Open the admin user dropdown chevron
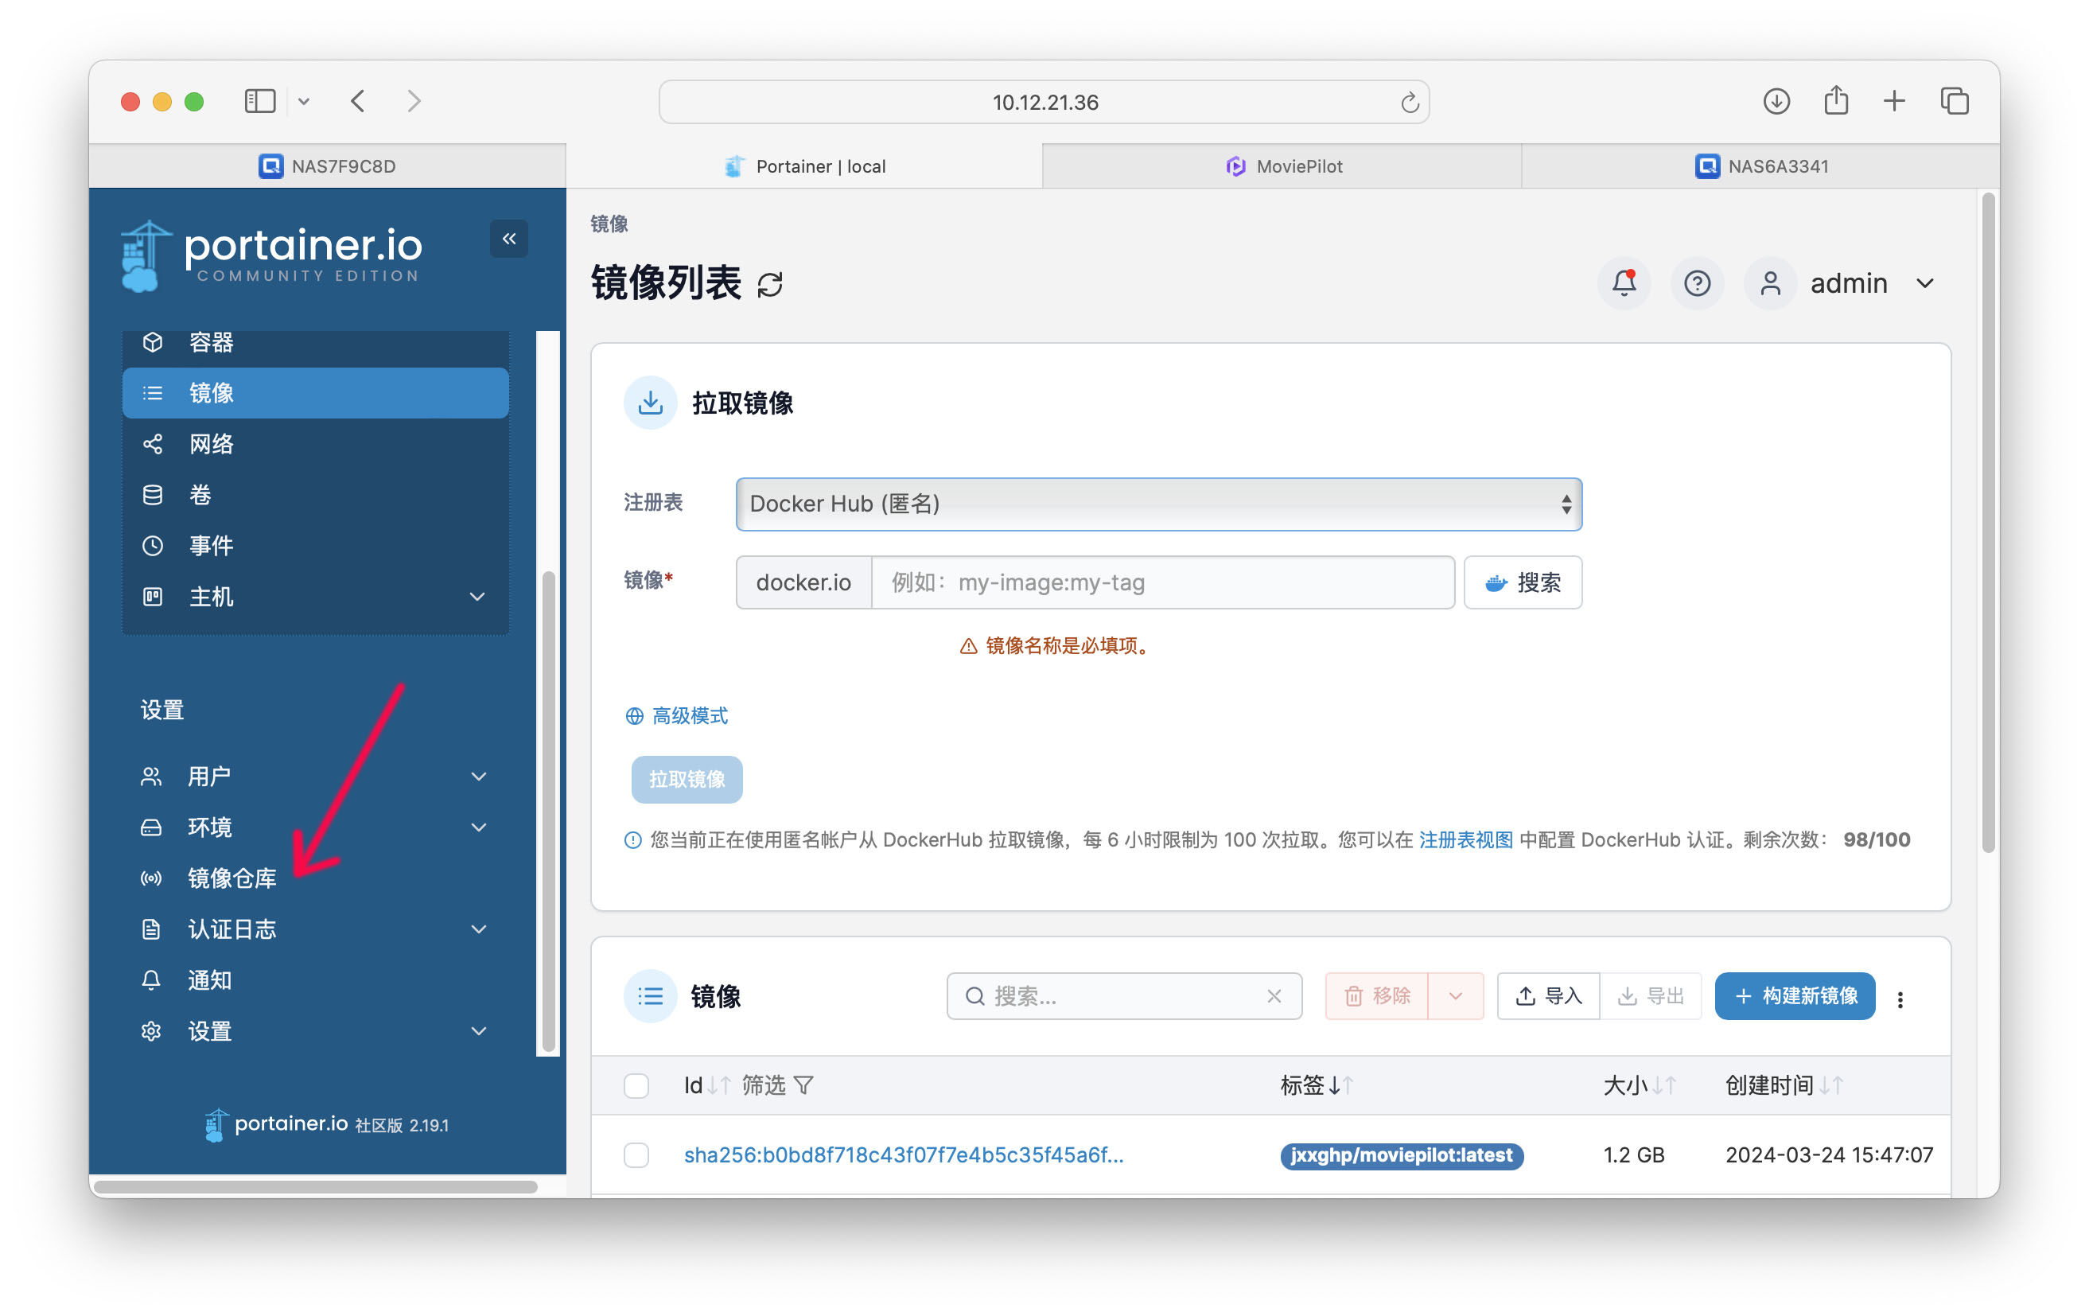The width and height of the screenshot is (2089, 1316). (1924, 284)
